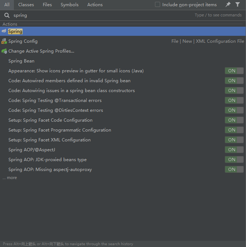Select 'Code: Spring Testing @DirtiesContext errors' text
246x247 pixels.
pyautogui.click(x=56, y=110)
